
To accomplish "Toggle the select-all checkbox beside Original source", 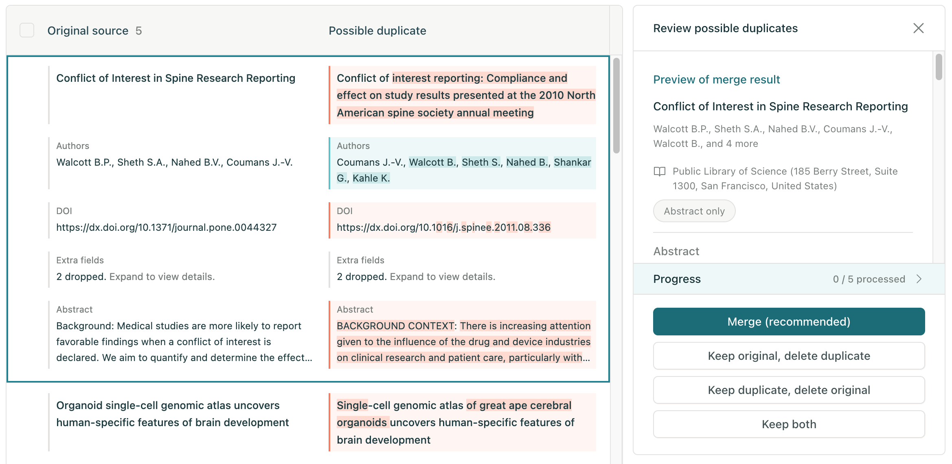I will point(27,31).
